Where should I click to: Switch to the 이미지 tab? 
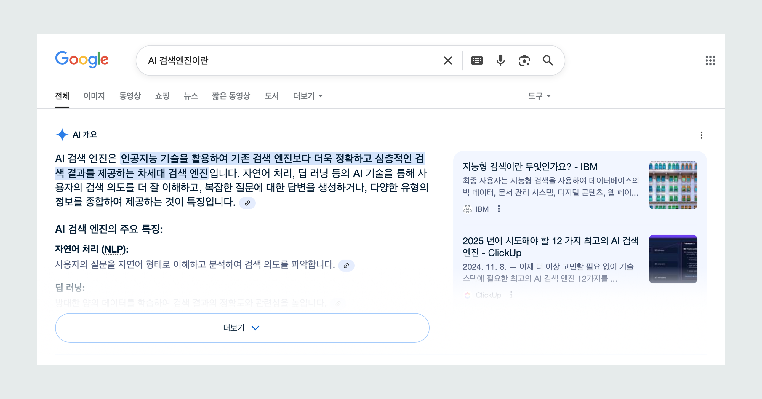[94, 96]
